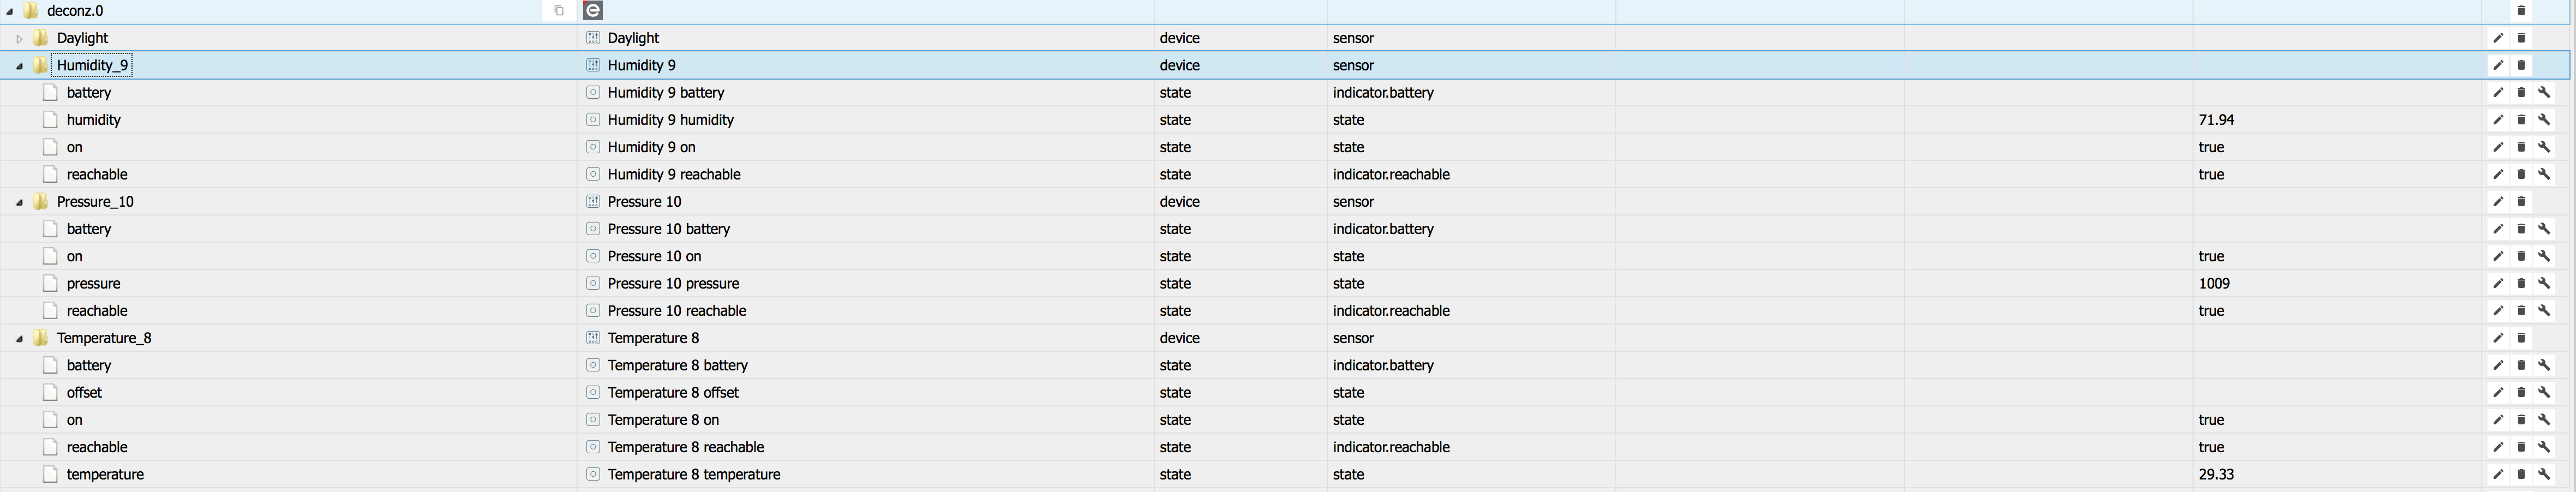Select the temperature state under Temperature_8

pos(105,475)
